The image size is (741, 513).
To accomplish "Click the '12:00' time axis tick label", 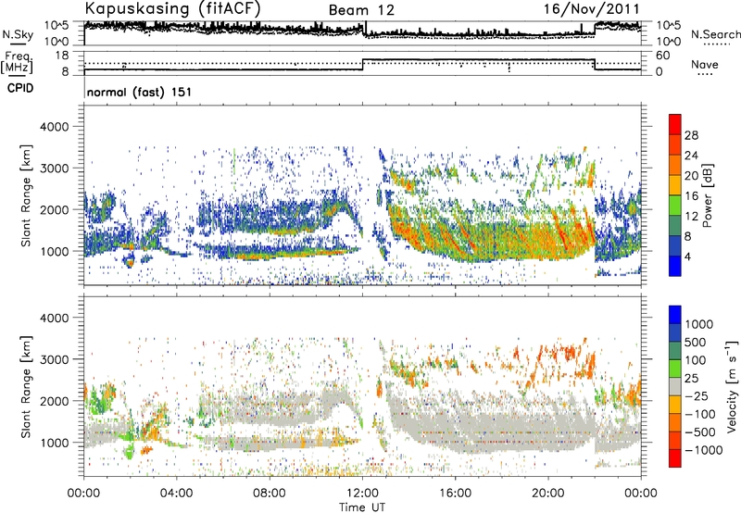I will tap(362, 494).
